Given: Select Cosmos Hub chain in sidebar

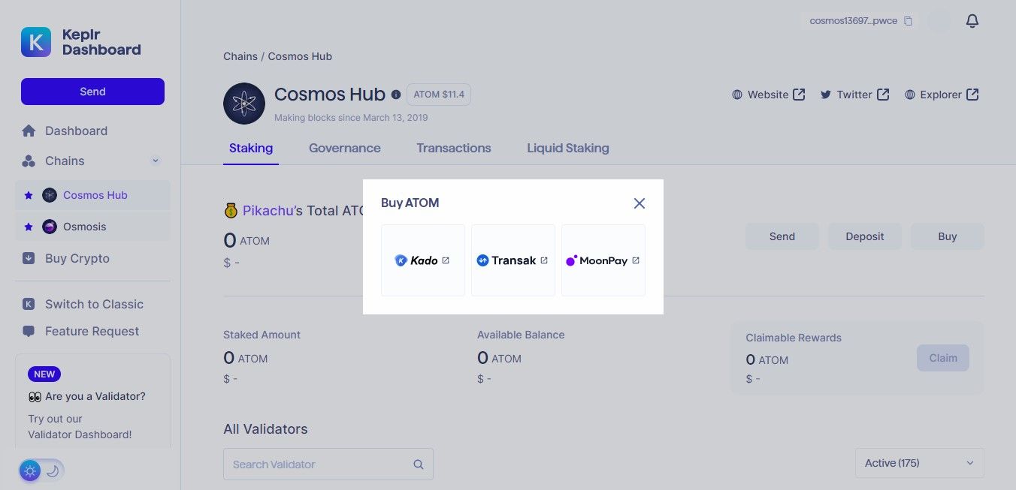Looking at the screenshot, I should click(x=92, y=195).
